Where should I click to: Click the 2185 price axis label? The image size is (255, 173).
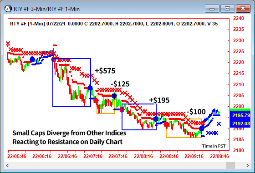pos(239,139)
